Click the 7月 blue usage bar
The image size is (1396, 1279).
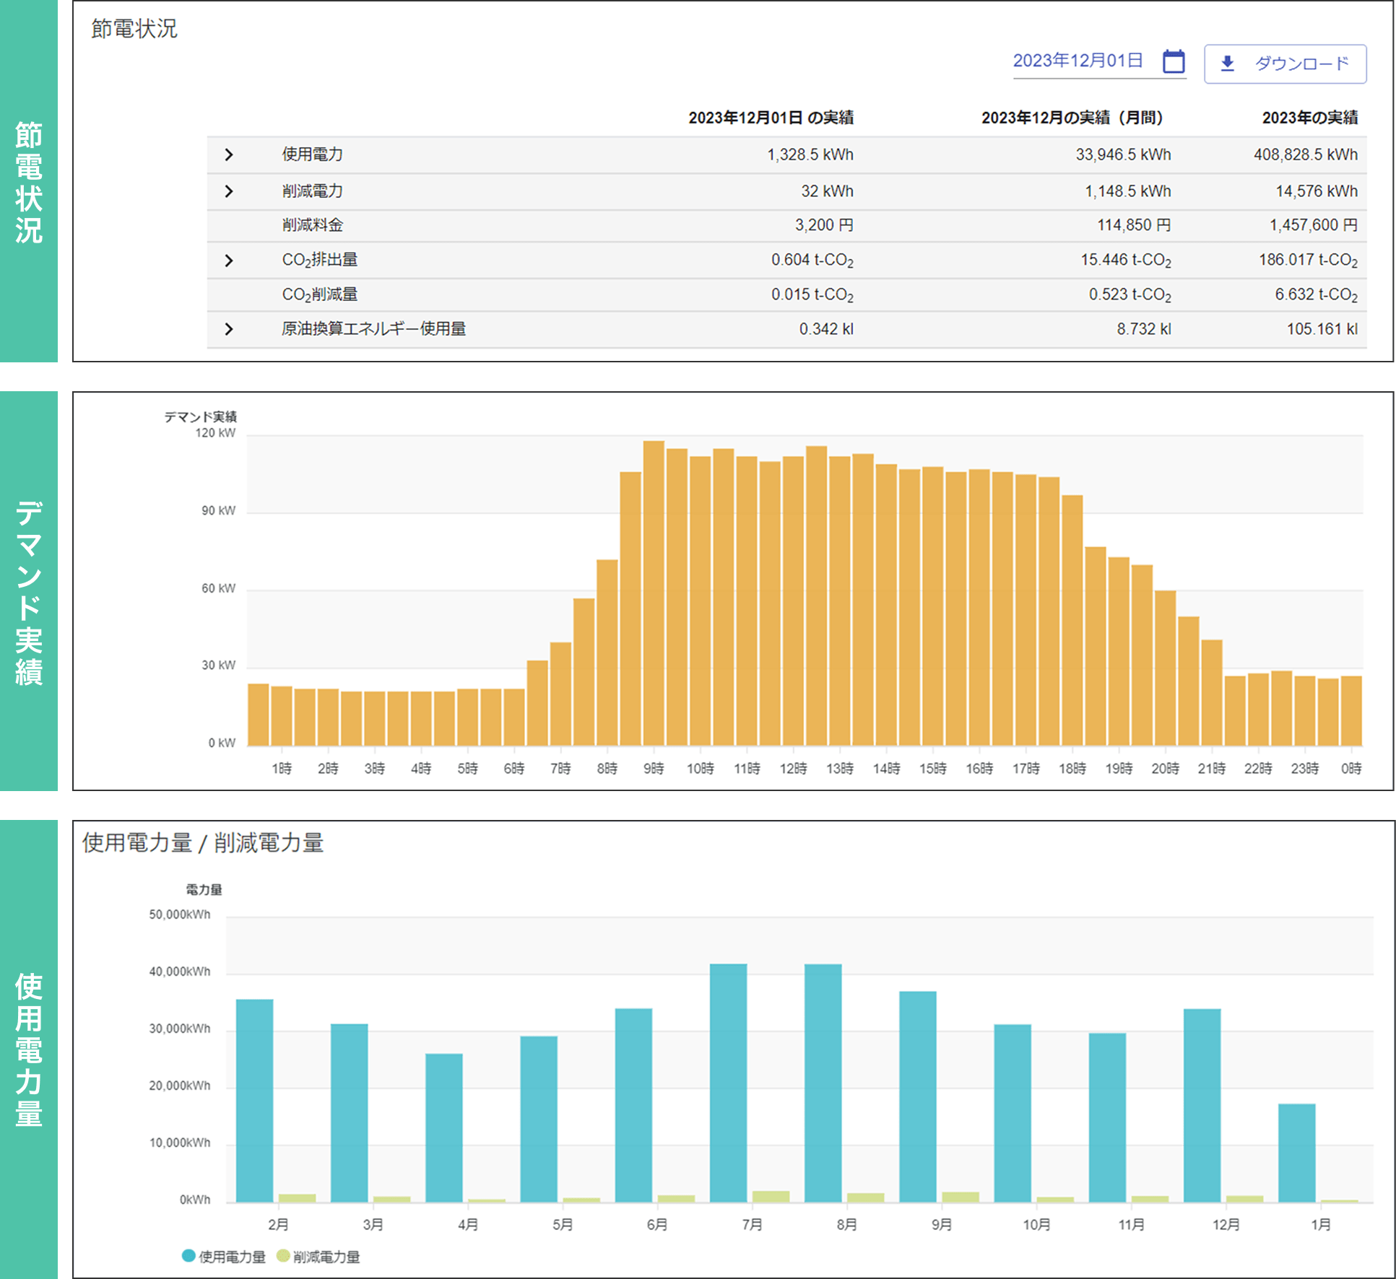[x=728, y=1083]
